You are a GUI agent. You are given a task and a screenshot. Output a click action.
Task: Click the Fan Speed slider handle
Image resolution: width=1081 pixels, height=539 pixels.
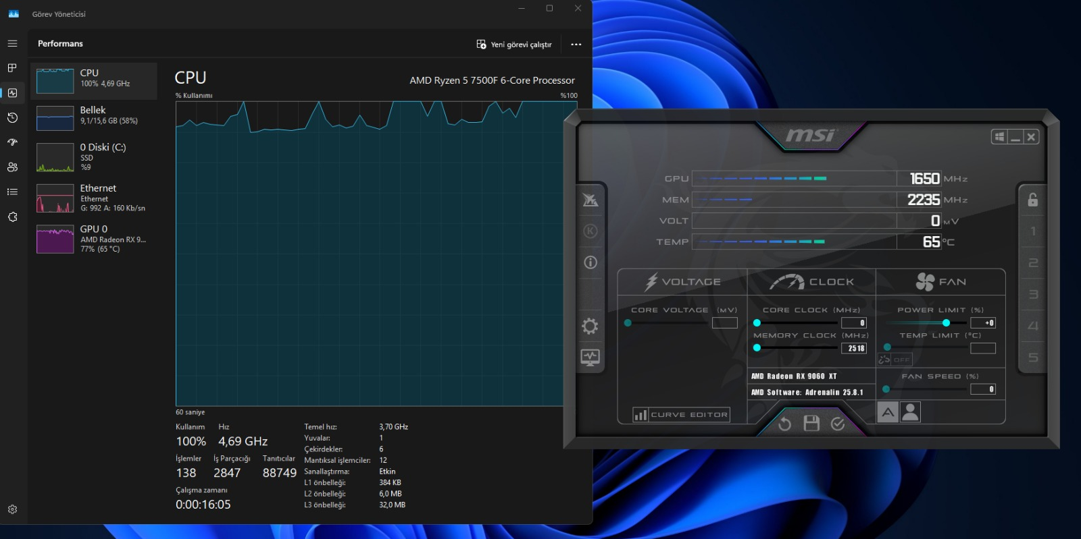(x=886, y=389)
